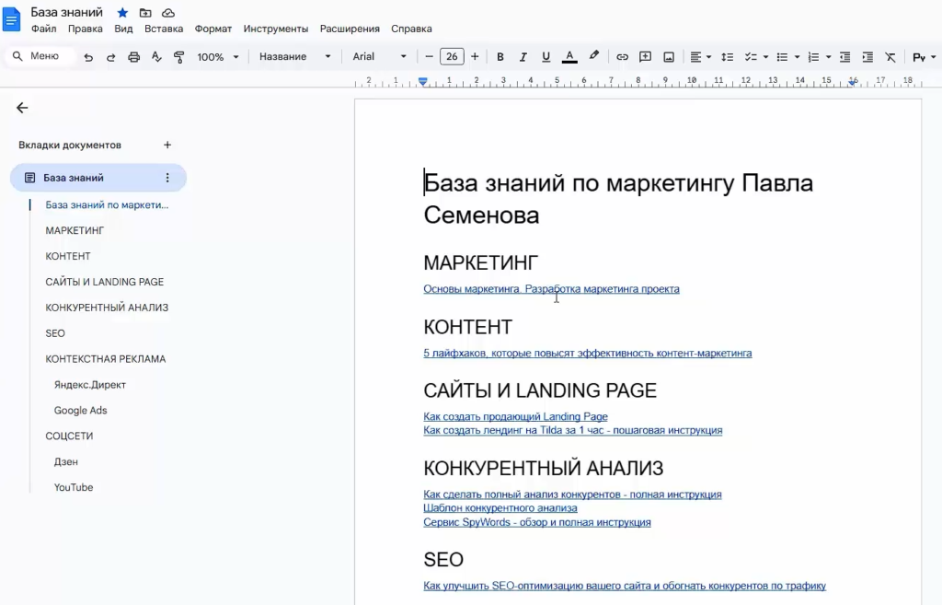Increase indent with toolbar icon

(867, 57)
